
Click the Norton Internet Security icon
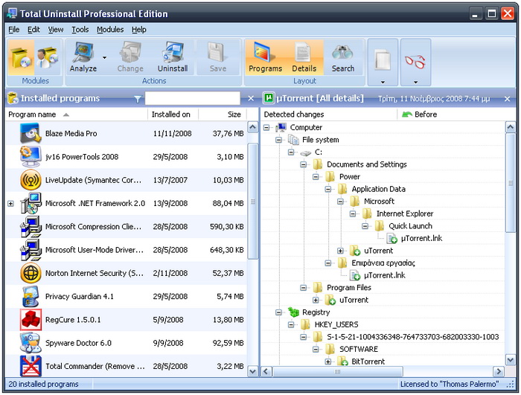point(31,273)
